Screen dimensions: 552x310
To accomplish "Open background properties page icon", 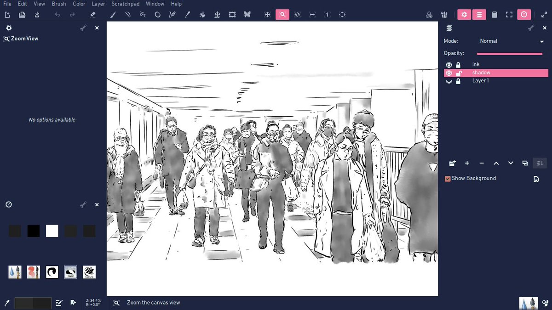I will click(x=536, y=179).
